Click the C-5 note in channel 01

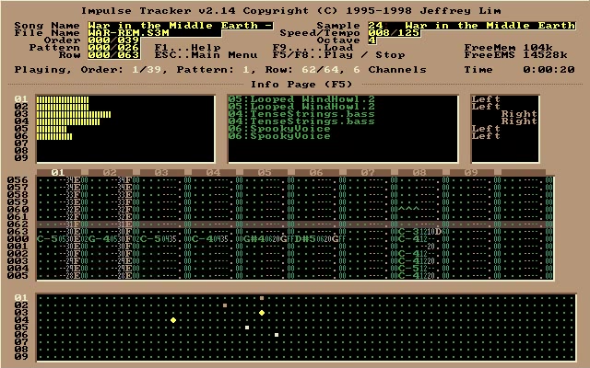(47, 239)
